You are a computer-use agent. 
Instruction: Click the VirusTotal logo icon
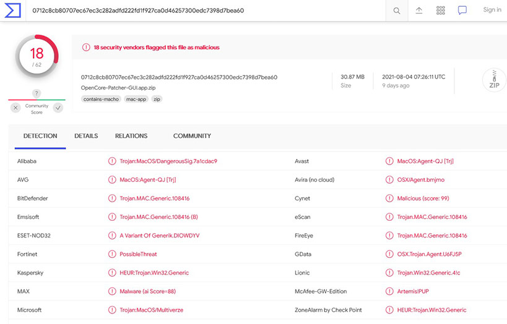click(13, 11)
